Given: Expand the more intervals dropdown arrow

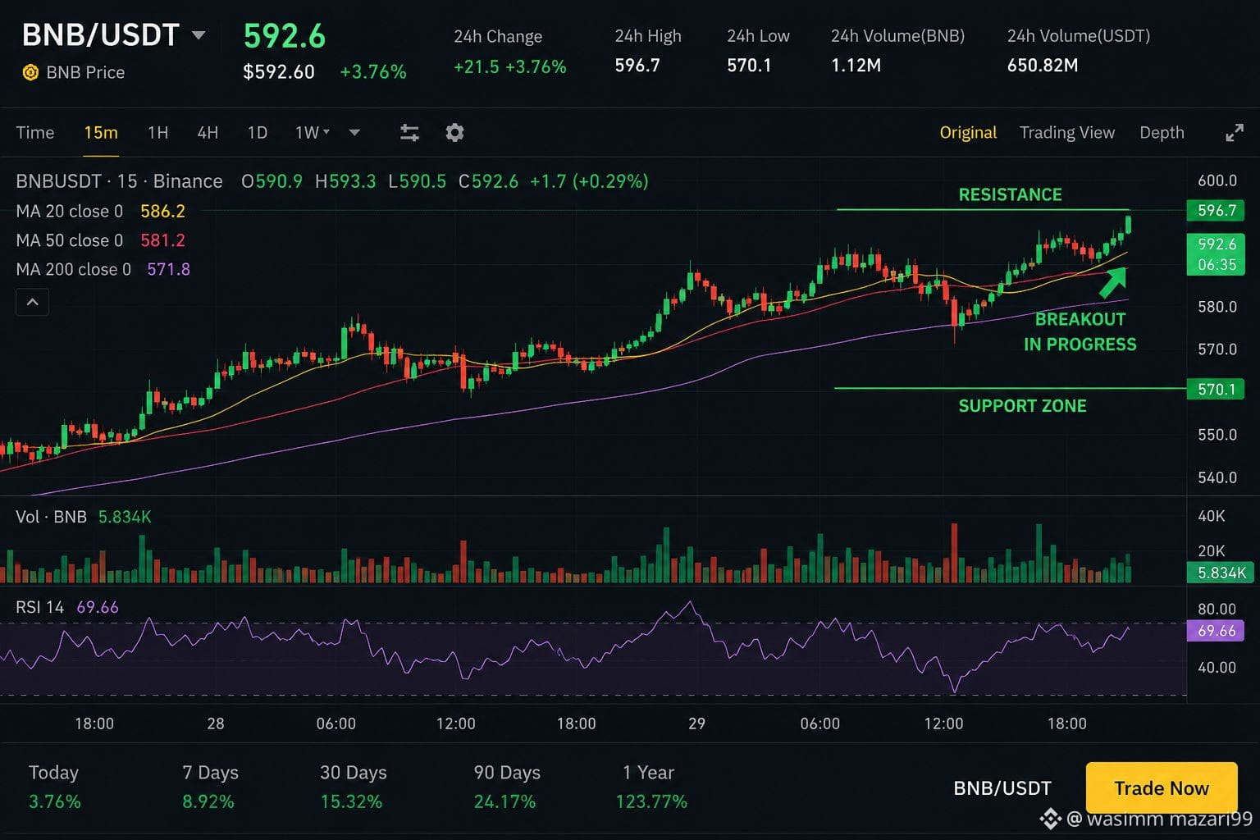Looking at the screenshot, I should [354, 132].
